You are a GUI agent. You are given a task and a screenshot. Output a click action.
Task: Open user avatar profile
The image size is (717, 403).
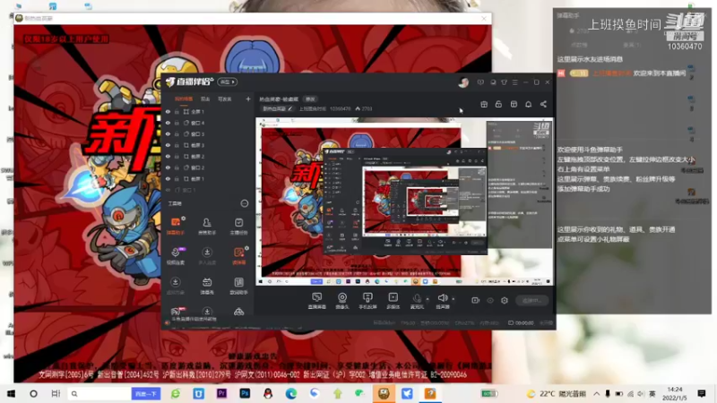pyautogui.click(x=463, y=82)
